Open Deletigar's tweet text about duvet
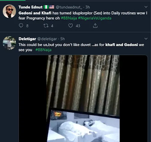Viewport: 151px width, 142px height. [x=81, y=47]
